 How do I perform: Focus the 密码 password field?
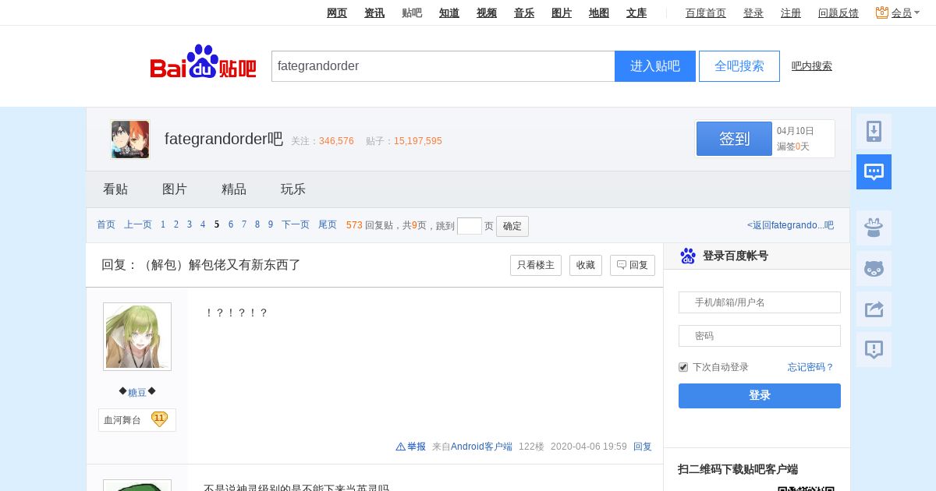[x=760, y=336]
